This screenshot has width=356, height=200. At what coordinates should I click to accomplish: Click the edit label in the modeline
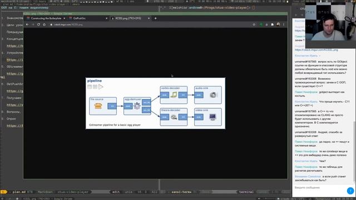click(x=116, y=192)
